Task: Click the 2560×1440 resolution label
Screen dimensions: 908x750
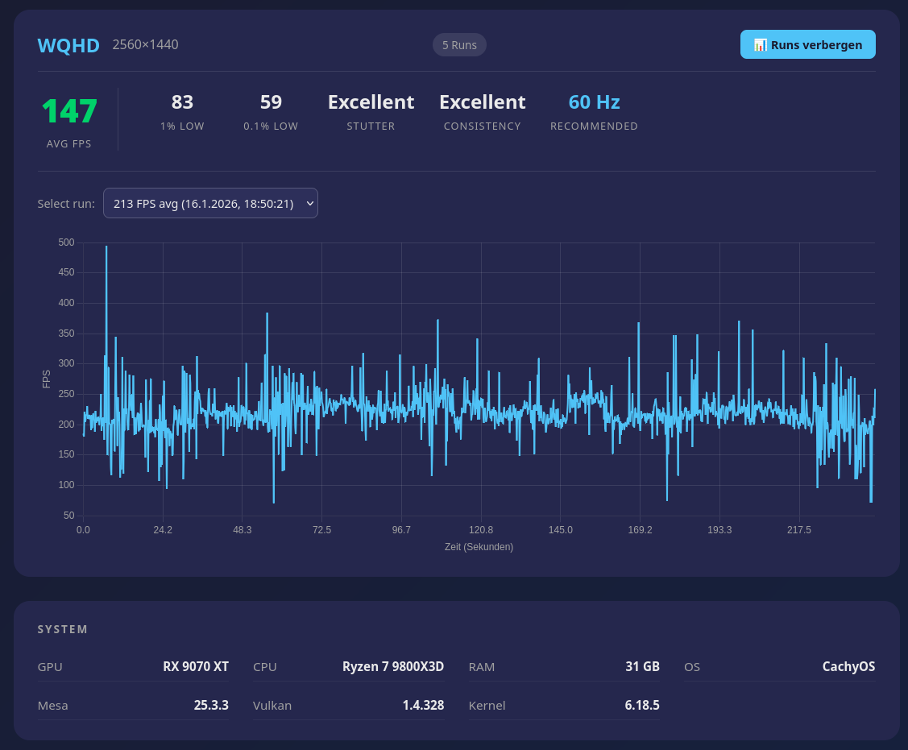Action: pyautogui.click(x=145, y=44)
